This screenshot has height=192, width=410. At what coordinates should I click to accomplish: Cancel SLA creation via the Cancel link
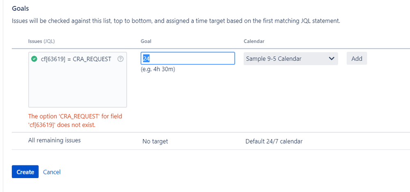pos(52,172)
